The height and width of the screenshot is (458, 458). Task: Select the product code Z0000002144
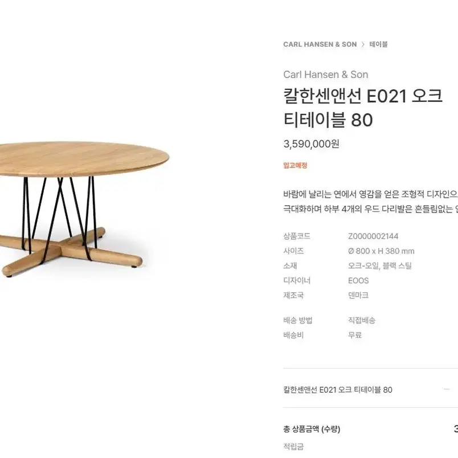pos(371,236)
